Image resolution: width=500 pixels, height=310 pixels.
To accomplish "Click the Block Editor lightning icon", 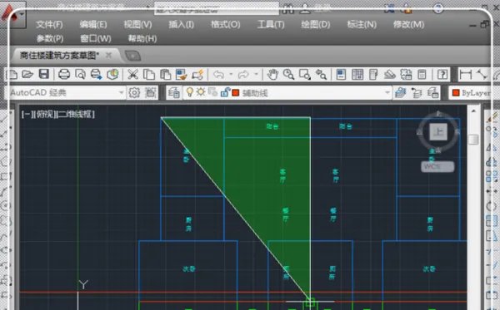I will 197,75.
